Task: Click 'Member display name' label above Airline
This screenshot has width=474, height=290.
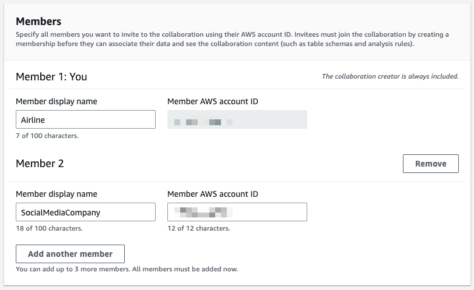Action: 57,101
